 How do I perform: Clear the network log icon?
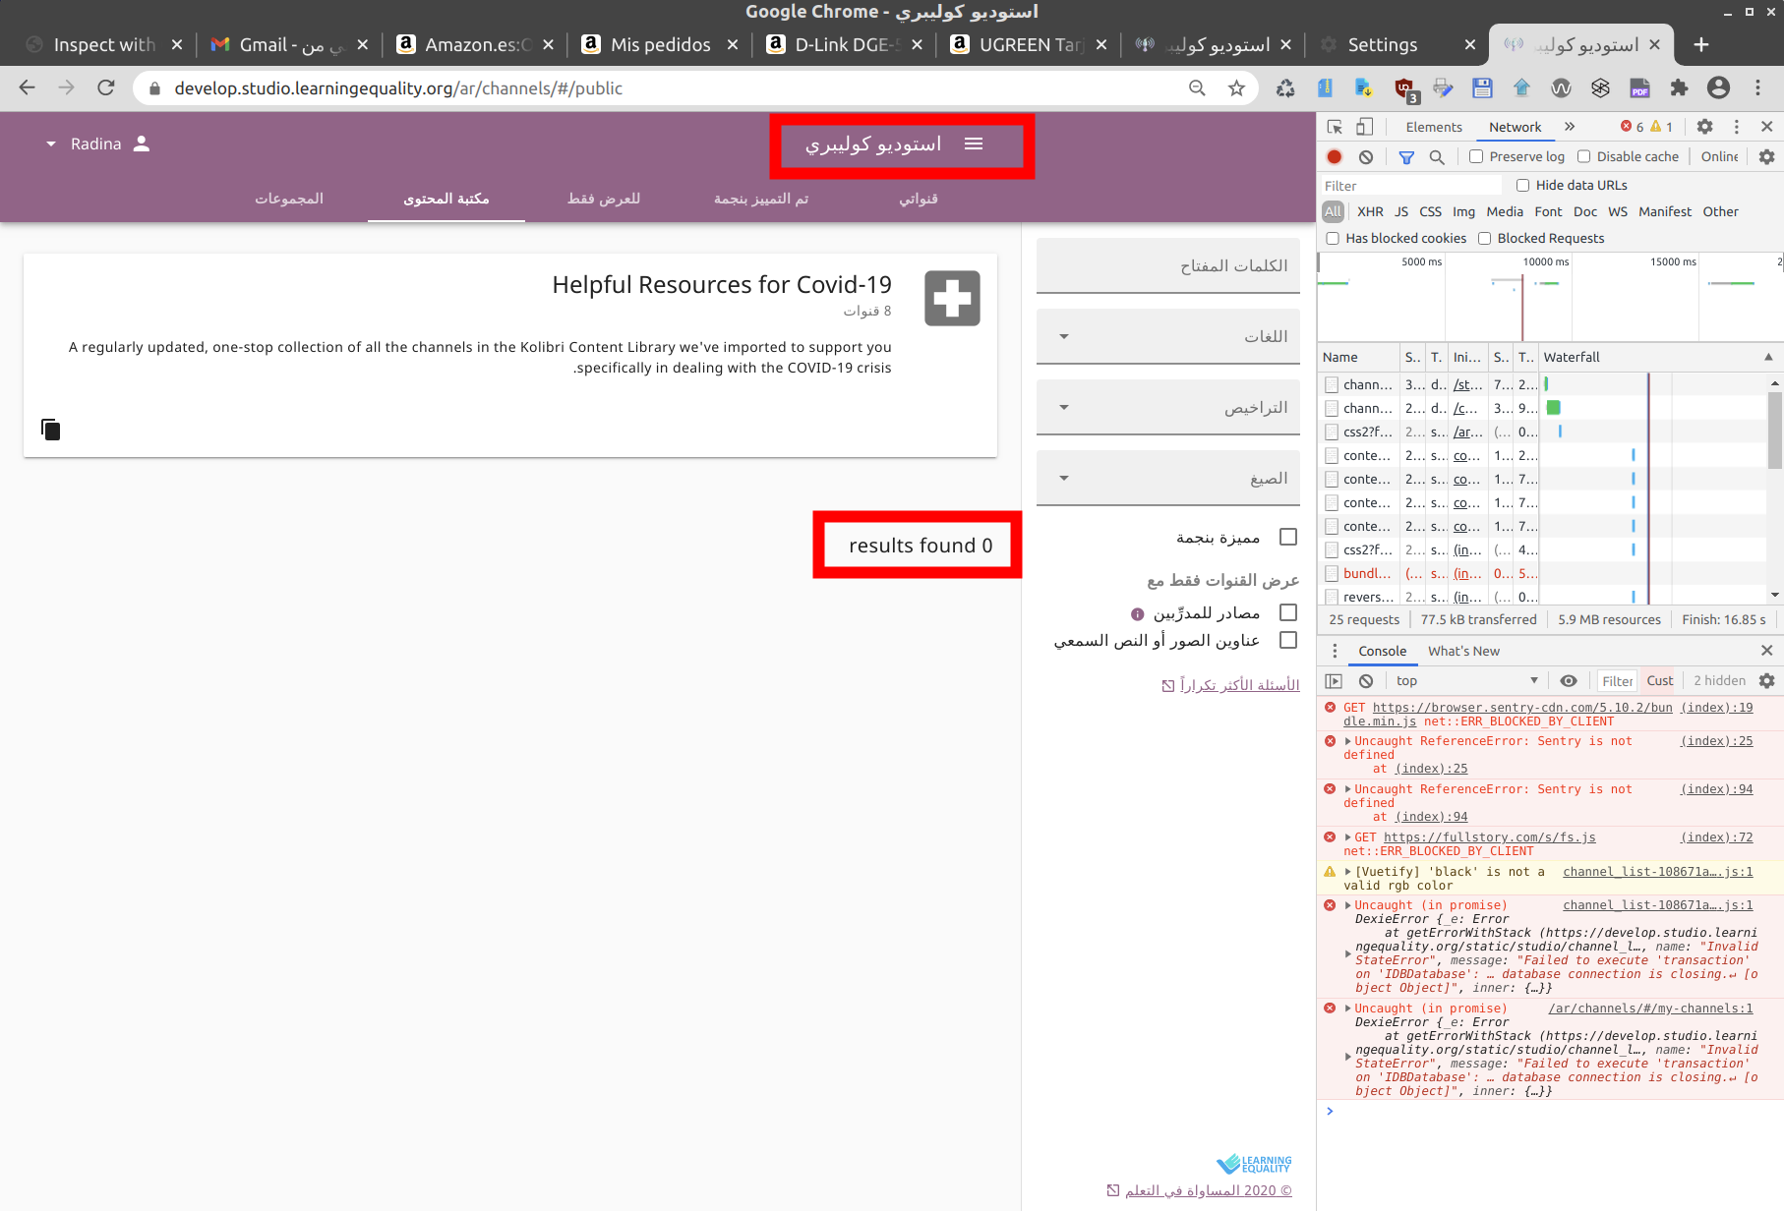coord(1366,156)
